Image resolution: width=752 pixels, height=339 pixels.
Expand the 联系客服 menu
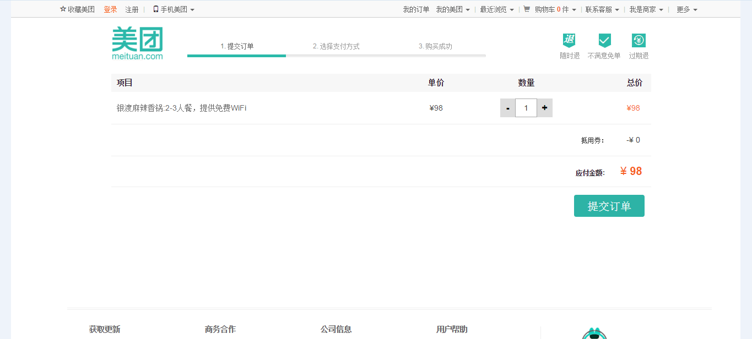pos(602,9)
